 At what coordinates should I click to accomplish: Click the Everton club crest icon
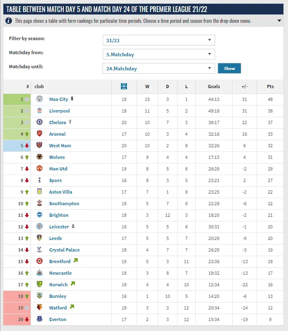pos(39,319)
